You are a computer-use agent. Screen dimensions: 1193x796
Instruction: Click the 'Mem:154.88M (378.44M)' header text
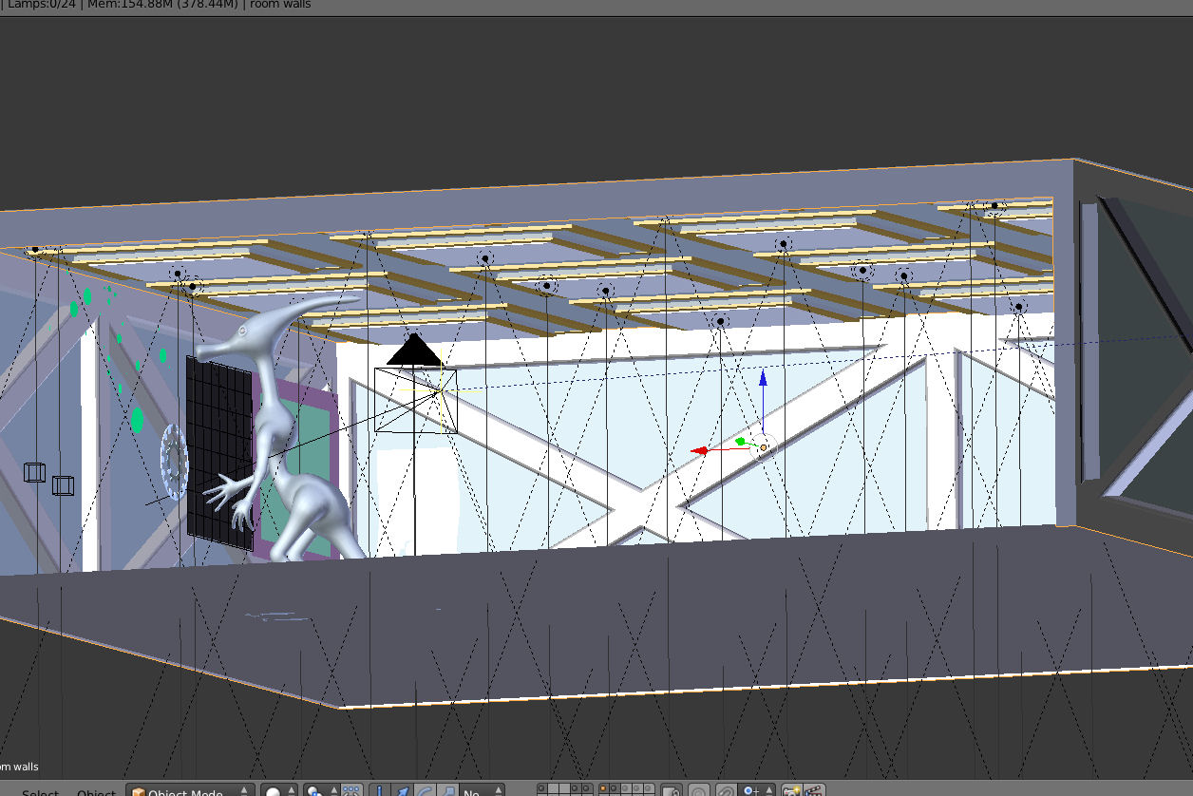click(x=162, y=5)
